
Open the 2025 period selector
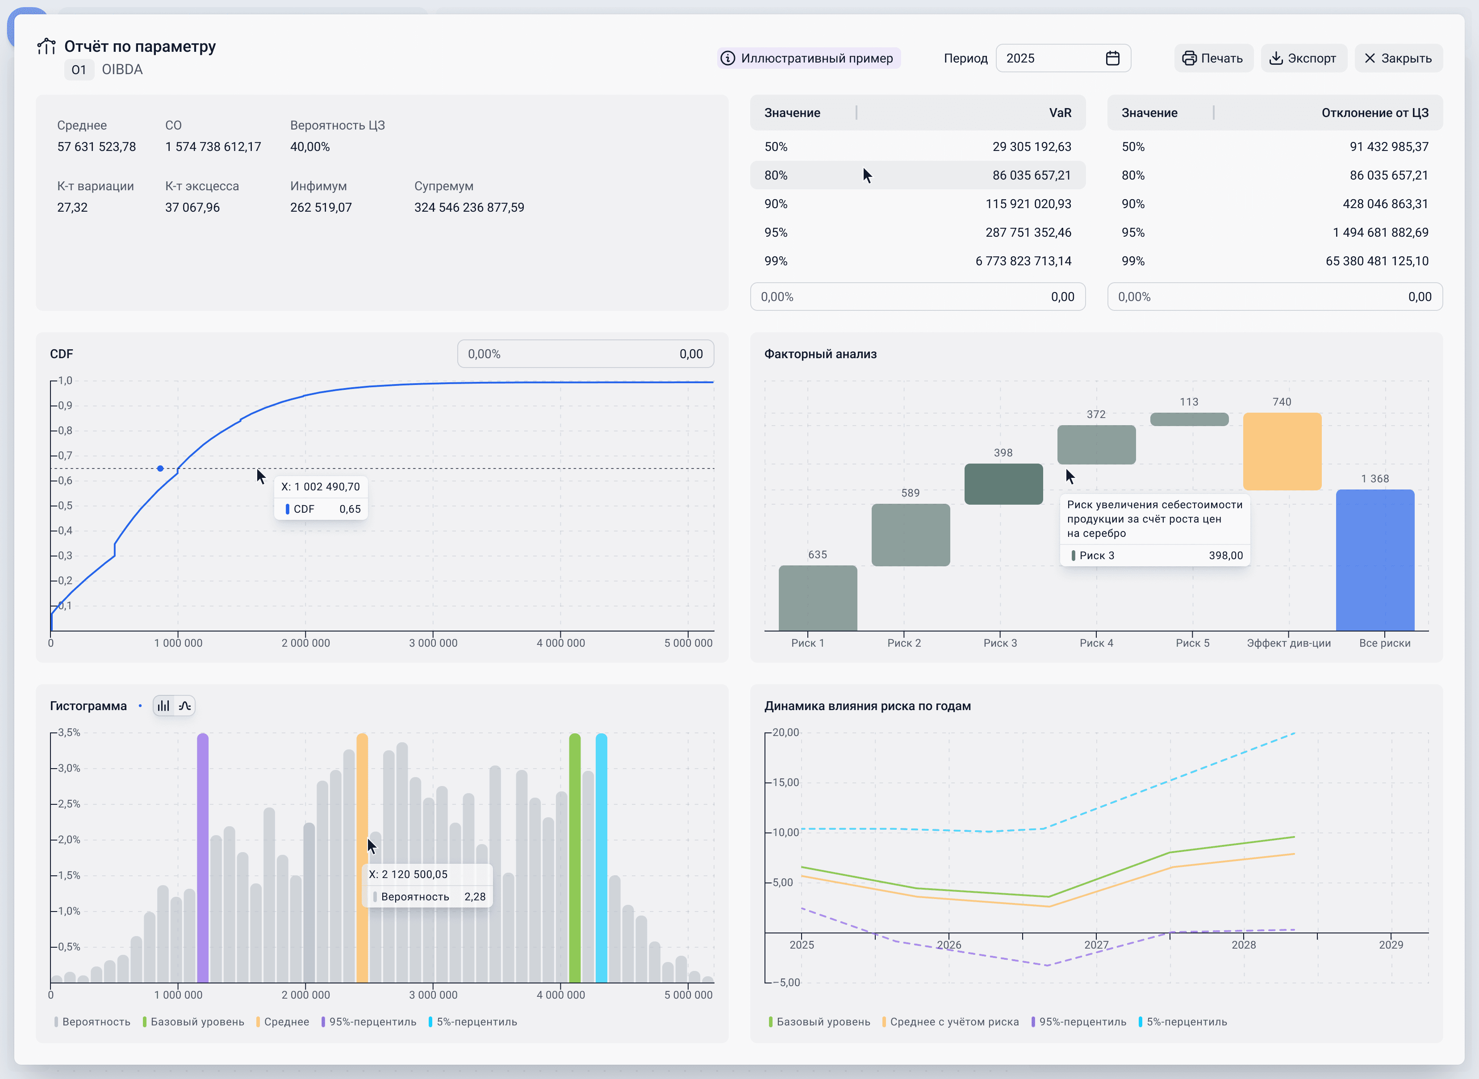tap(1045, 58)
